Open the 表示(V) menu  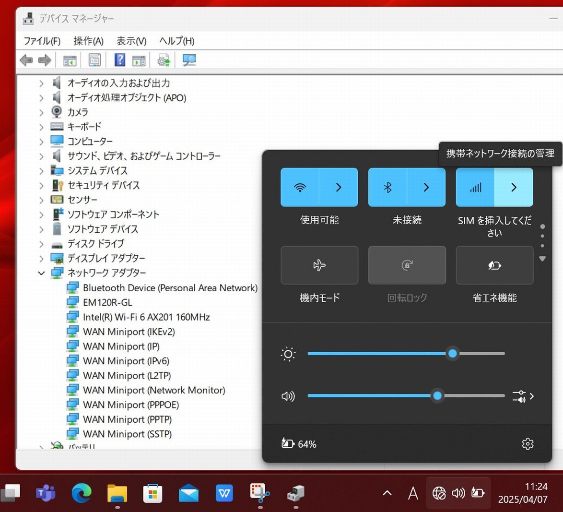pos(131,41)
